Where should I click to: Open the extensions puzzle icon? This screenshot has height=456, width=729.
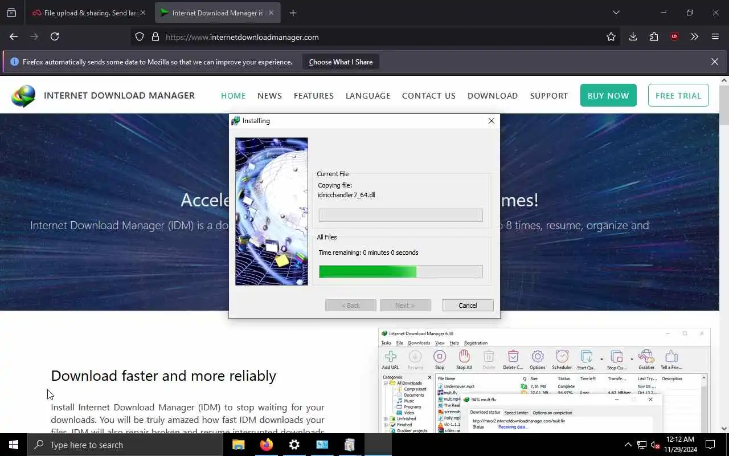(654, 37)
